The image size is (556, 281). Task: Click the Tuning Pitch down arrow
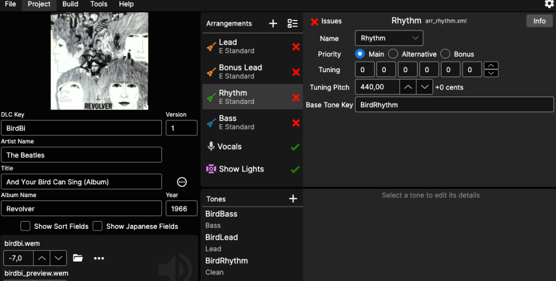coord(424,87)
